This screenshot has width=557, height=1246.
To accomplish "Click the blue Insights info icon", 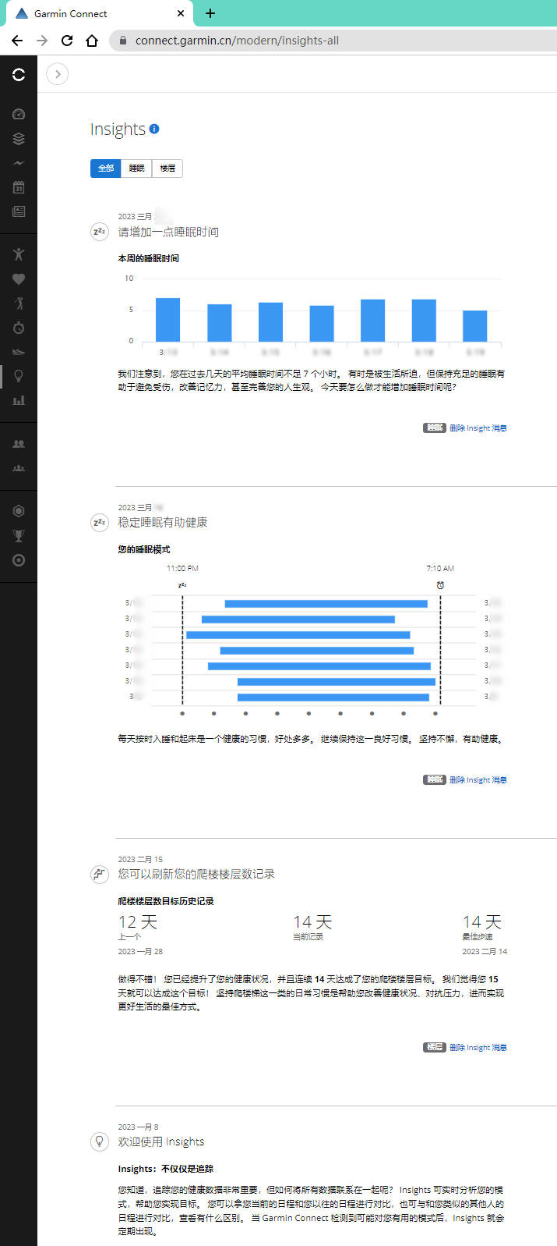I will click(x=154, y=129).
